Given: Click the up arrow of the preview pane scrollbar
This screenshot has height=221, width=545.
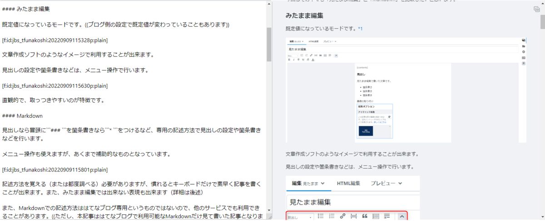Looking at the screenshot, I should 542,3.
